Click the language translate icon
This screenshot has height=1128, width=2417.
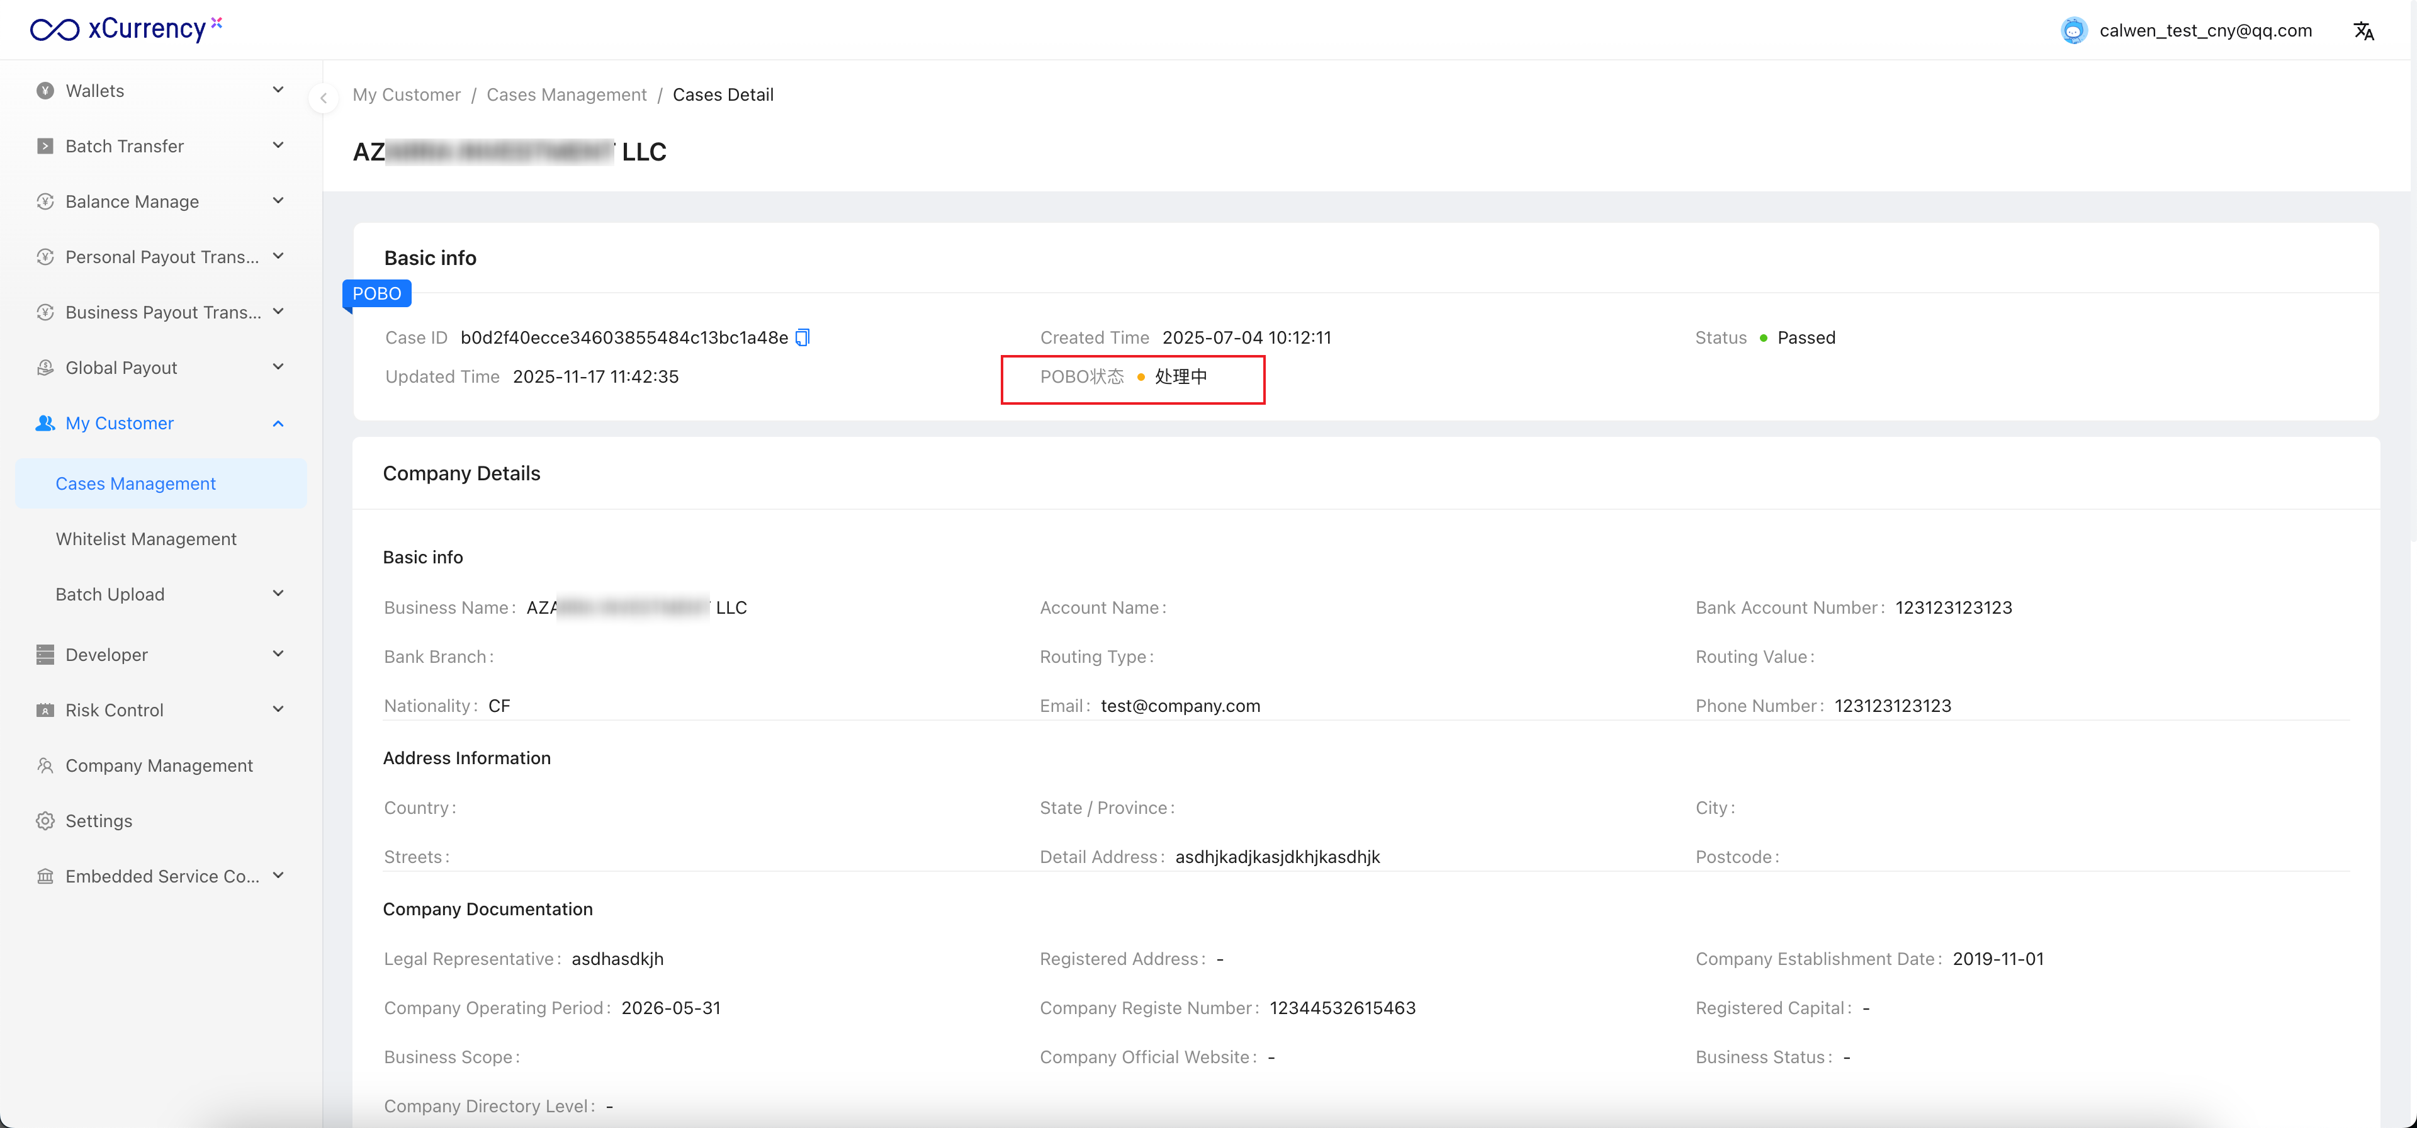click(x=2363, y=31)
